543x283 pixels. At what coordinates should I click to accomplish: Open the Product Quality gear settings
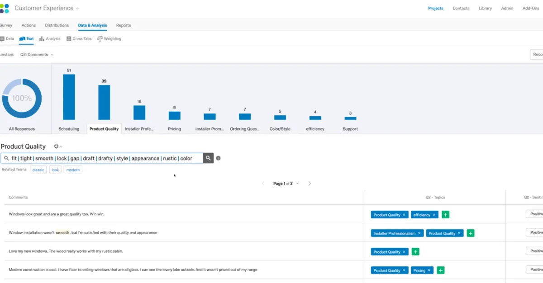[57, 146]
